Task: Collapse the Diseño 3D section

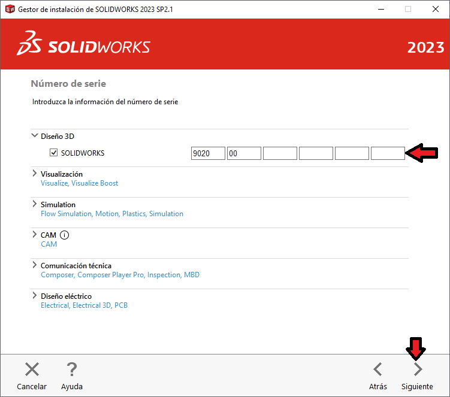Action: (34, 136)
